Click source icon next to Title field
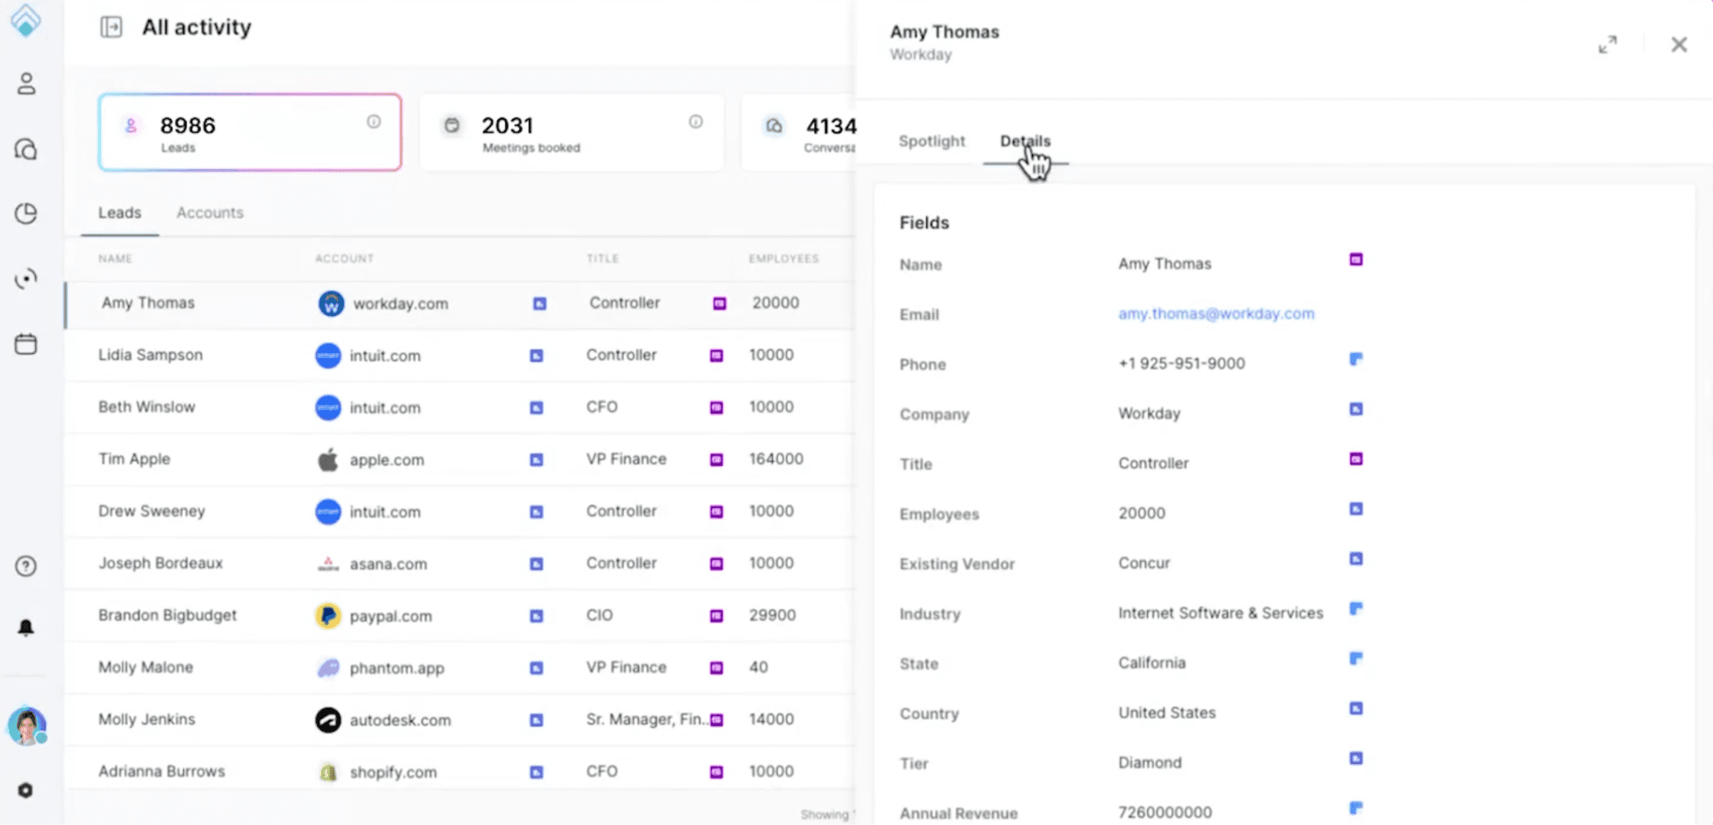 (1356, 459)
